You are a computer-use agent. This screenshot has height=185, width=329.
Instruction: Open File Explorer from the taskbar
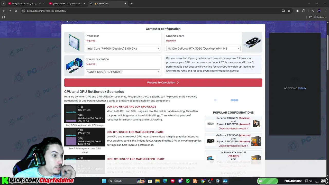click(157, 181)
